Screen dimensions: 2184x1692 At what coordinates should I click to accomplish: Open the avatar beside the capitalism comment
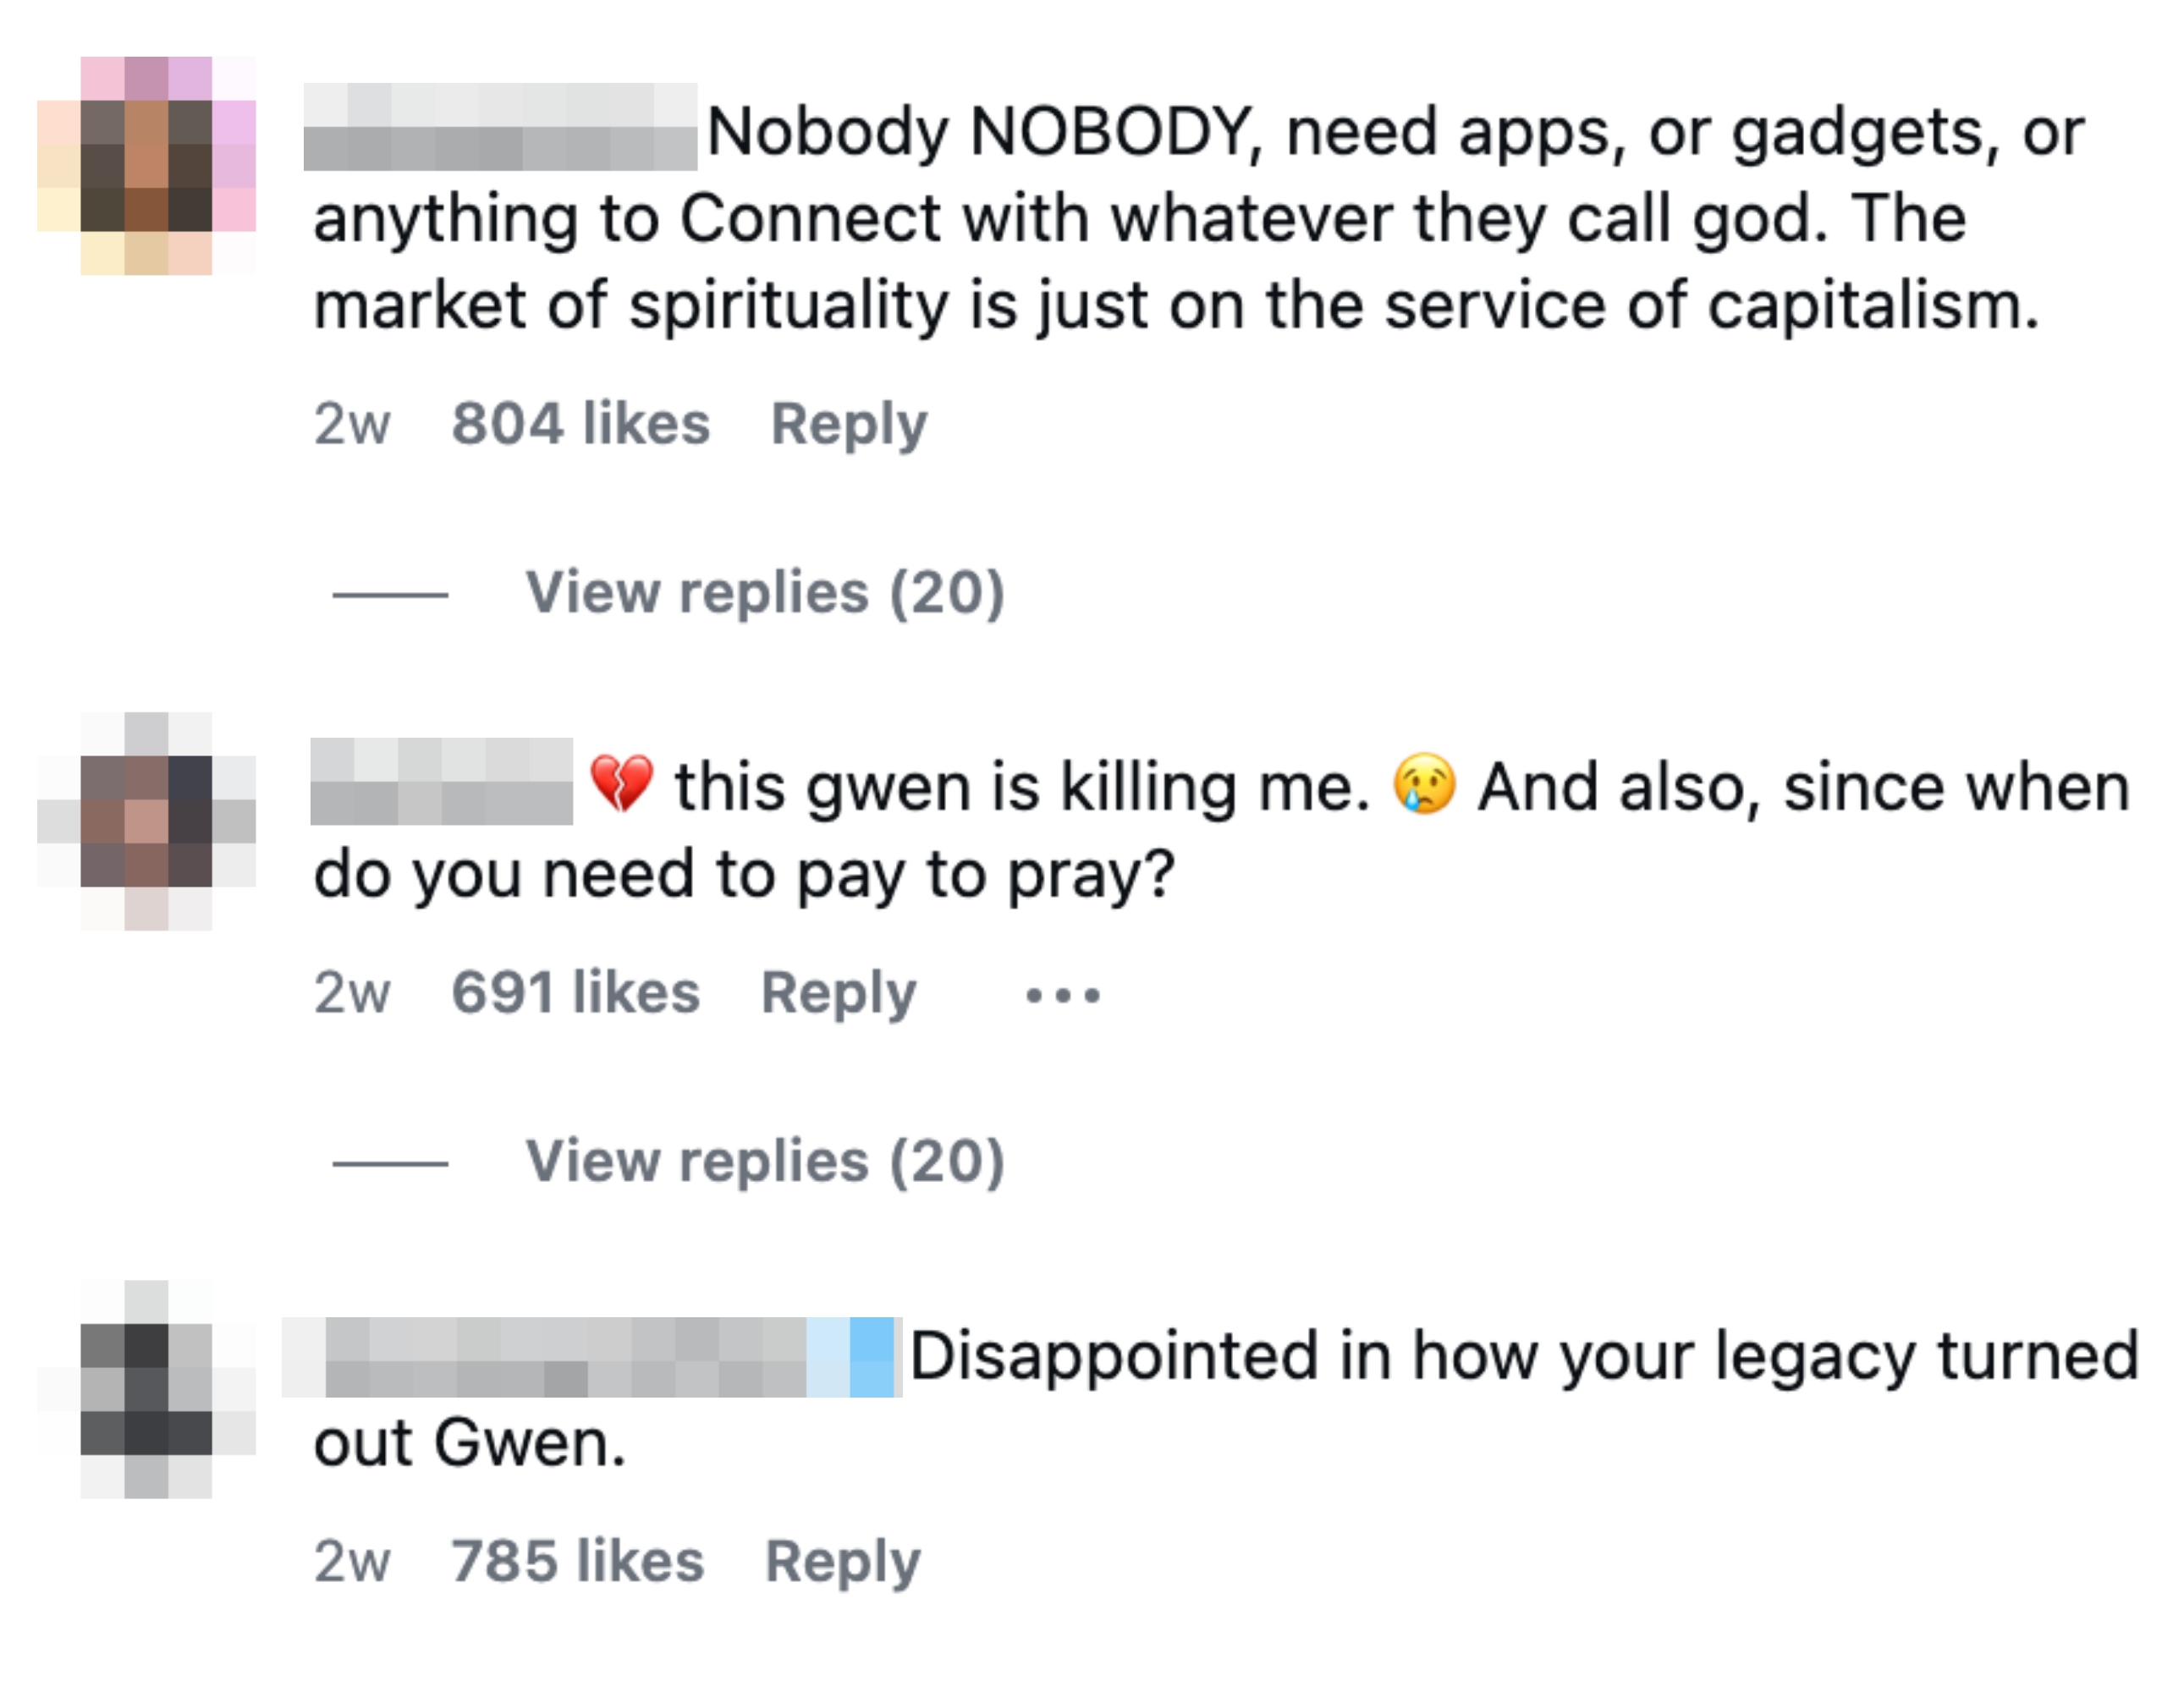point(146,166)
